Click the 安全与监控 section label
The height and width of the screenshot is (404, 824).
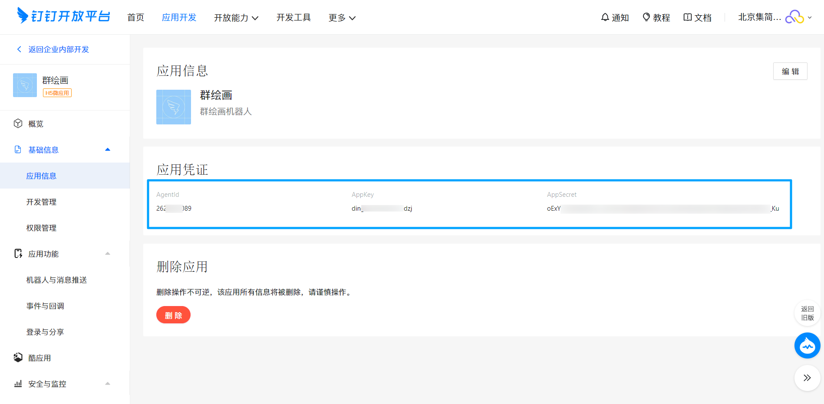pyautogui.click(x=47, y=384)
